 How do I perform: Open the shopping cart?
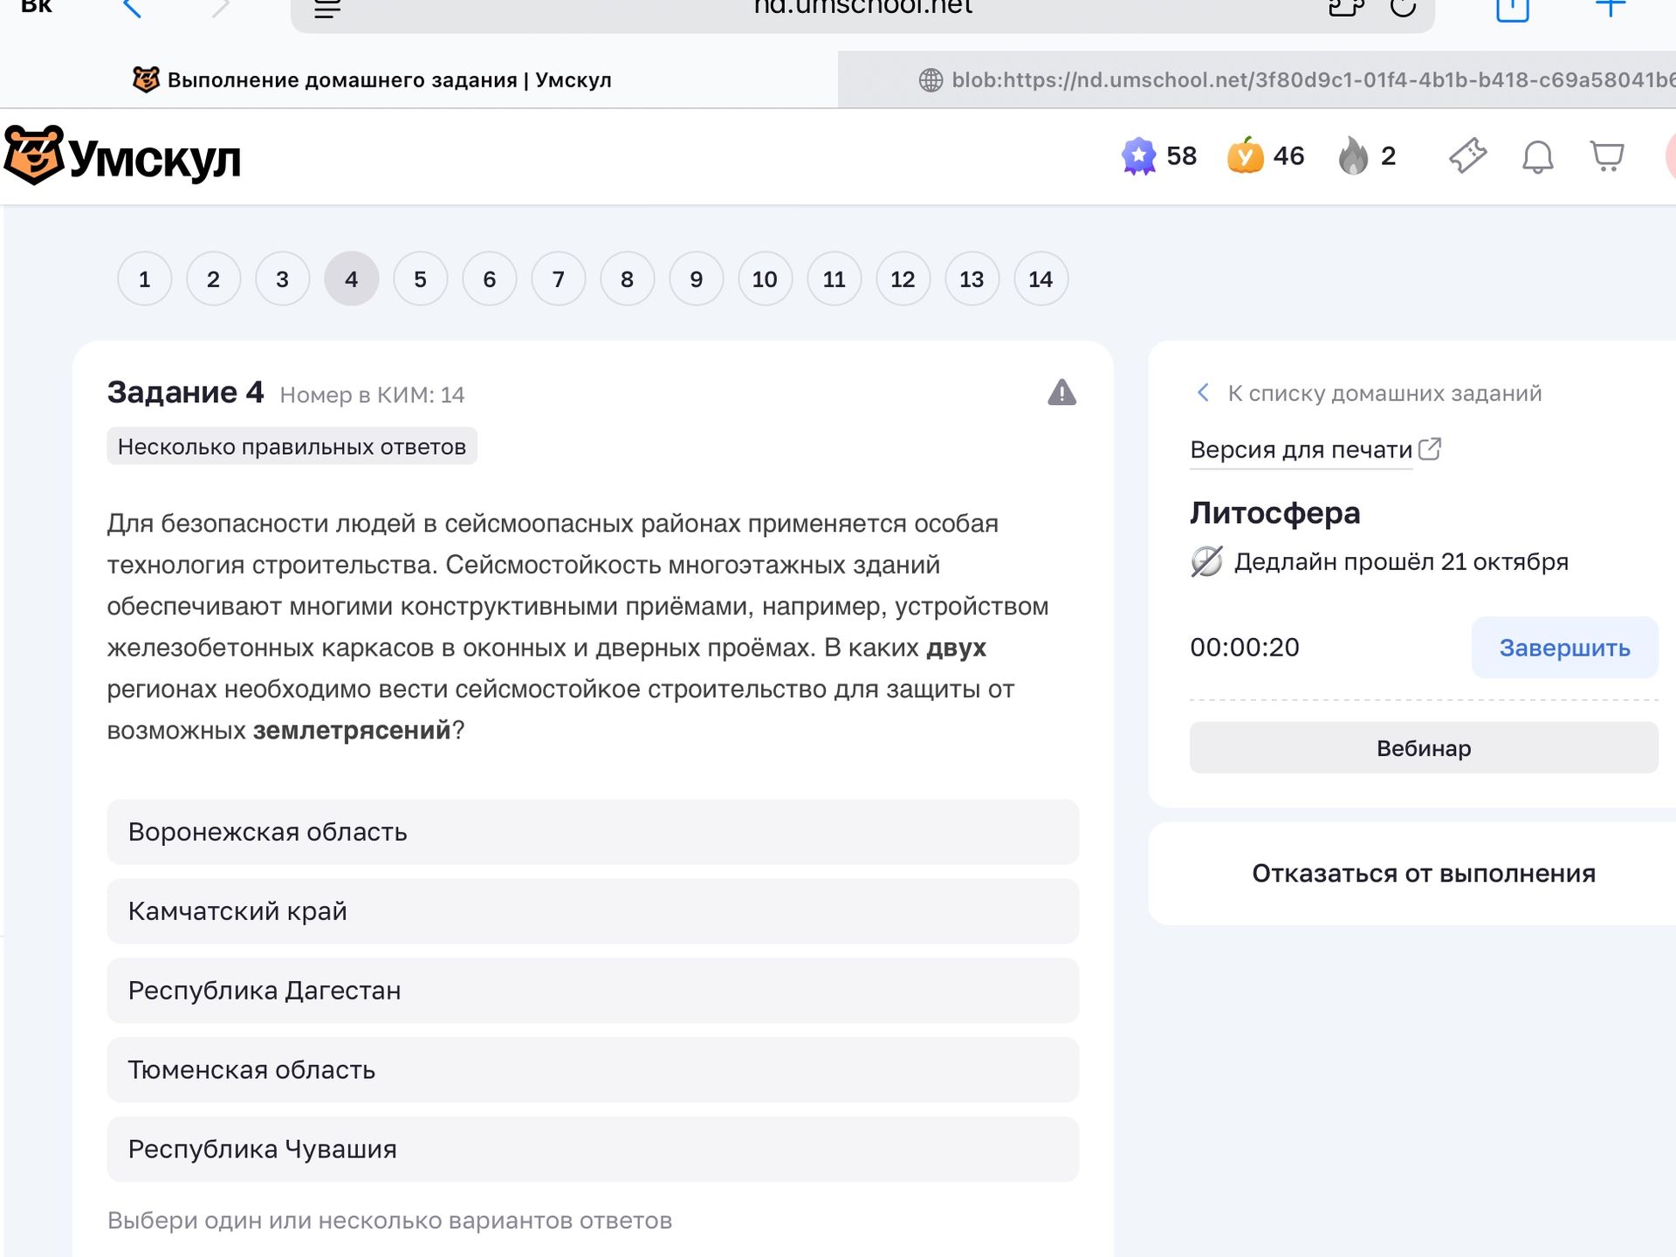click(1606, 156)
